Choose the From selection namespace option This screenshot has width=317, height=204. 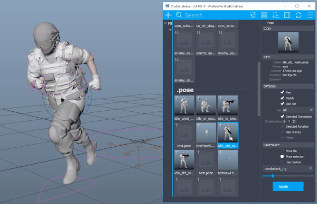282,156
